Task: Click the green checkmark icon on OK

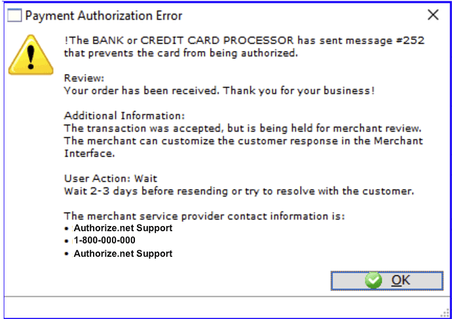Action: 373,280
